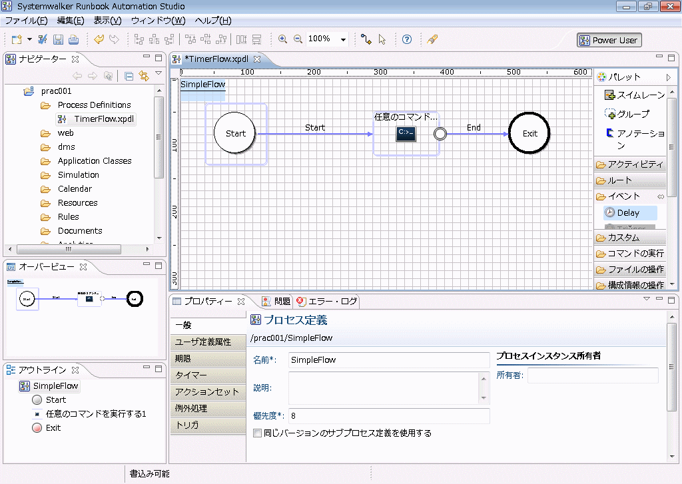Select the ユーザ定義属性 properties section
682x484 pixels.
coord(208,342)
